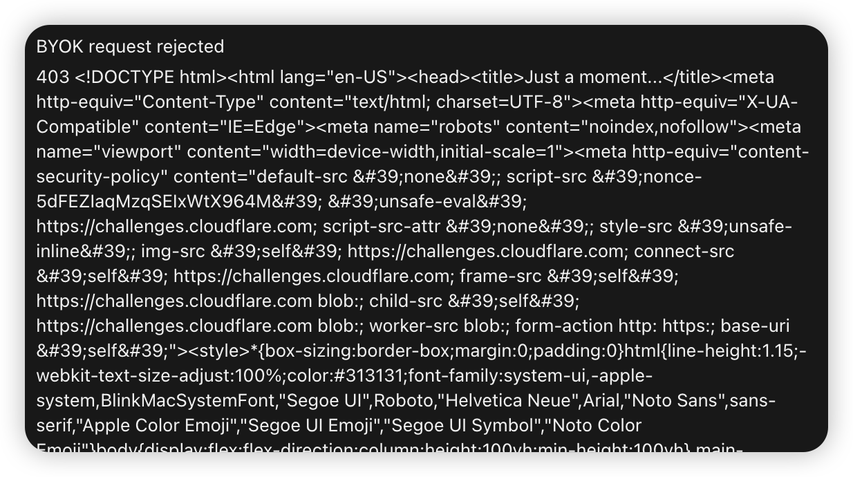
Task: Open the cloudflare URL before child-src
Action: click(x=174, y=301)
